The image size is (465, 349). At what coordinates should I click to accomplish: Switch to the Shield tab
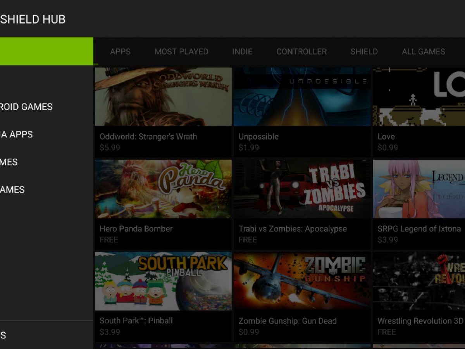coord(364,52)
